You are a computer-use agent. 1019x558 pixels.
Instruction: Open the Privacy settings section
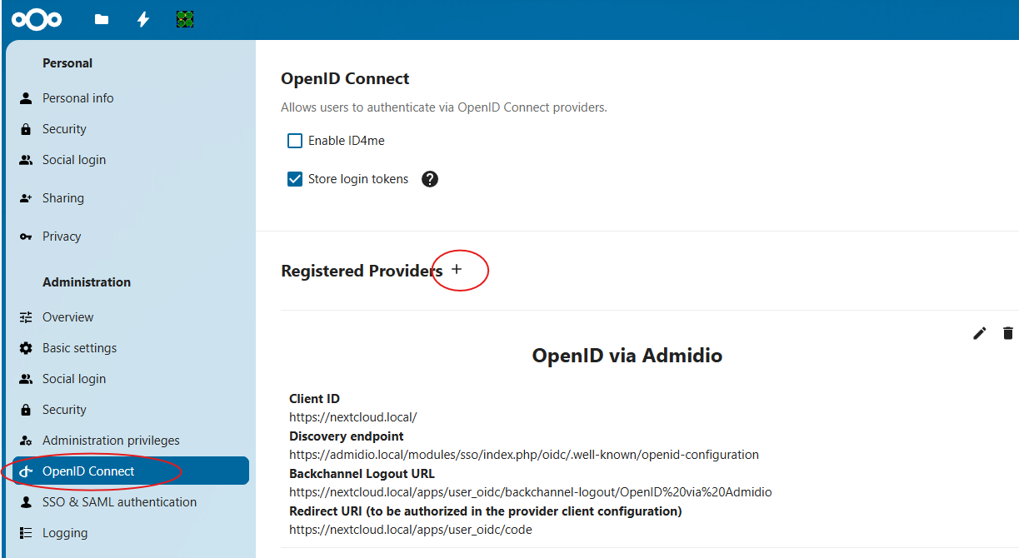pyautogui.click(x=62, y=237)
